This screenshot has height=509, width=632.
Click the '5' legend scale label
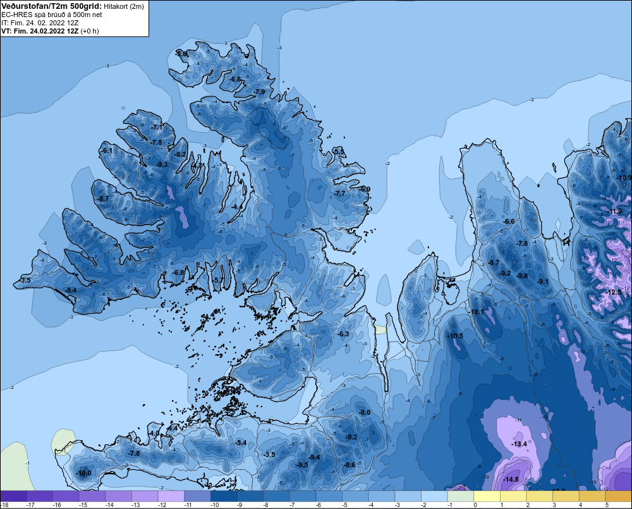pos(607,505)
